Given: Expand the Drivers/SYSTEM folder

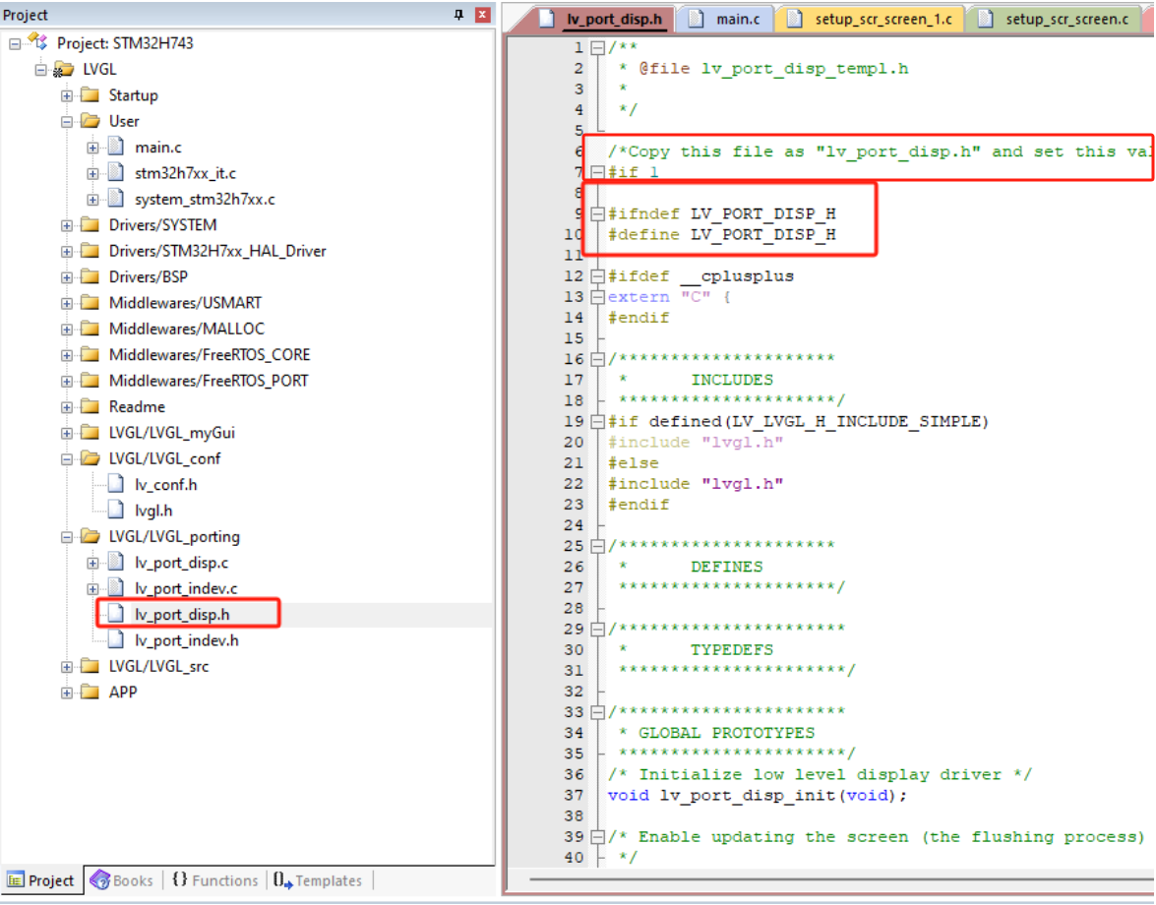Looking at the screenshot, I should click(x=66, y=225).
